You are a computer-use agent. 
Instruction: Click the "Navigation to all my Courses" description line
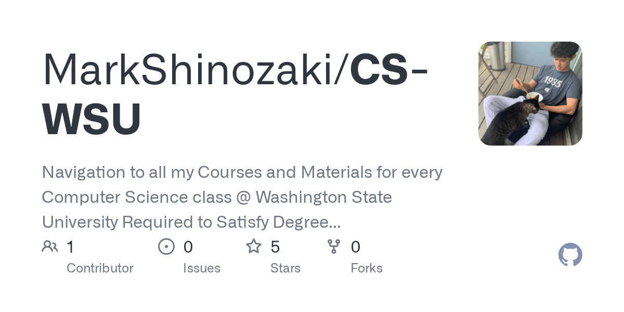(x=242, y=172)
